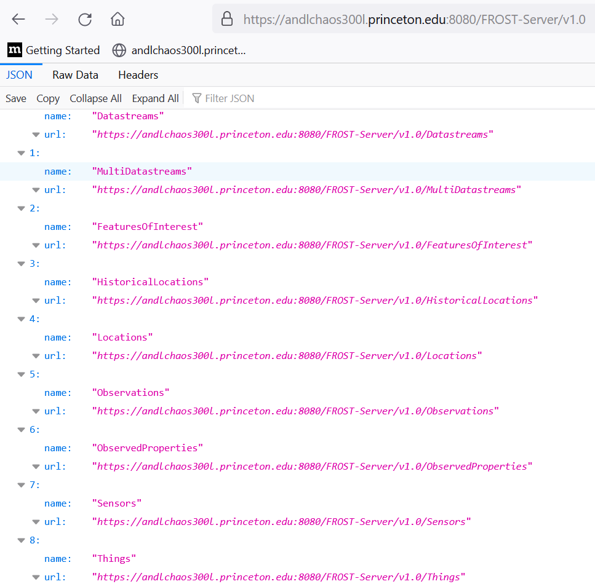Collapse JSON array item 7

click(x=22, y=485)
